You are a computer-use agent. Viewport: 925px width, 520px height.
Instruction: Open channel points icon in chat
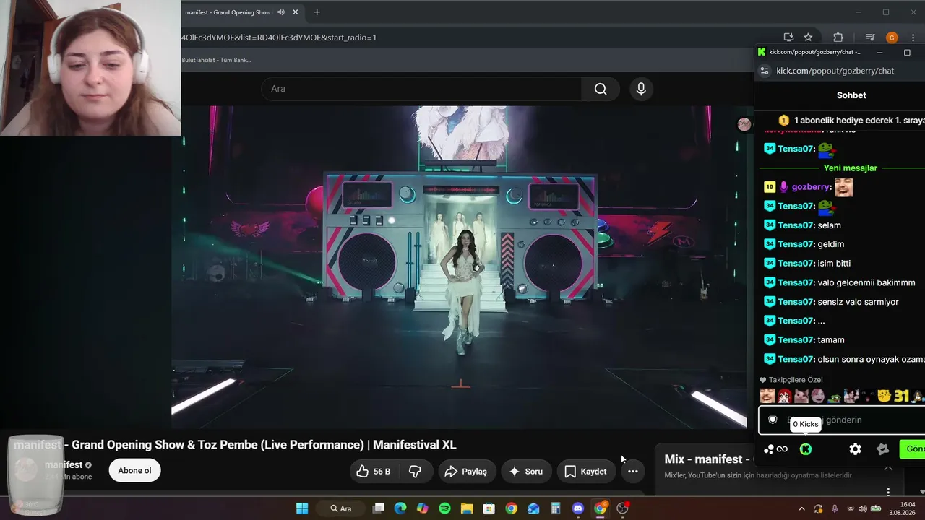pos(776,449)
